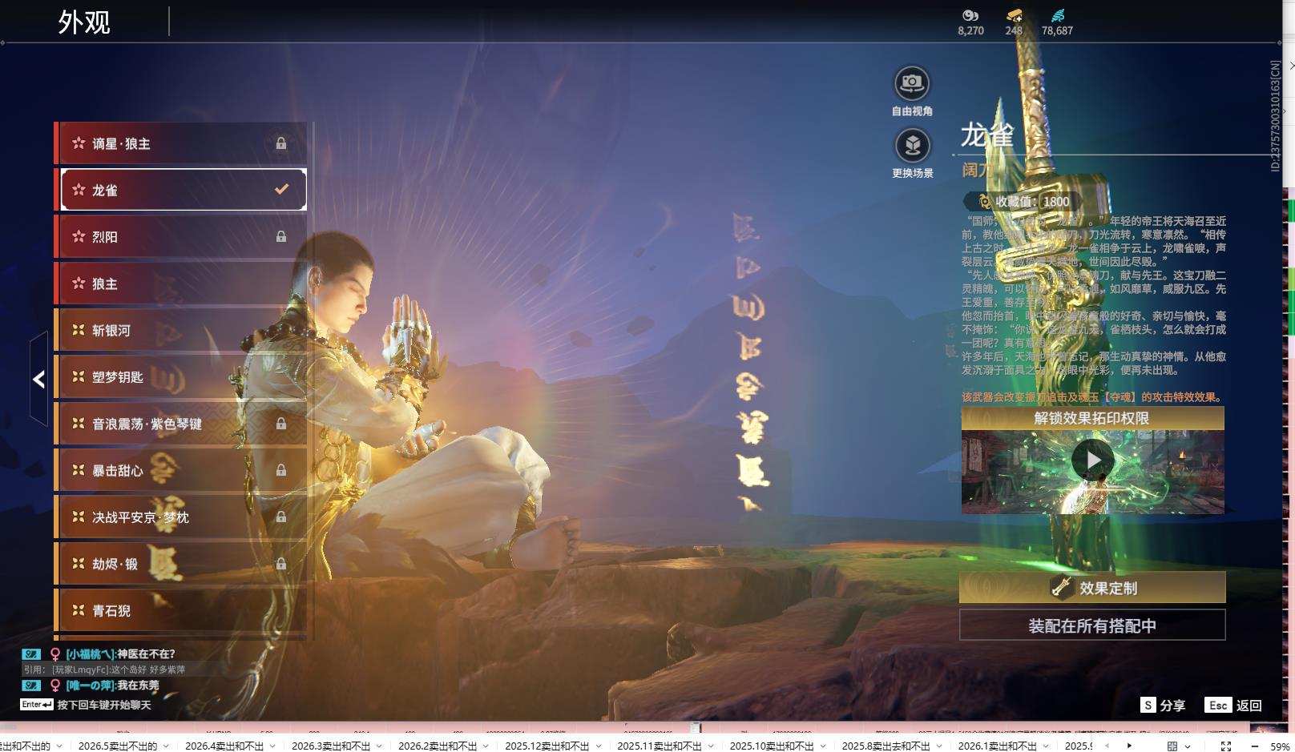Viewport: 1295px width, 752px height.
Task: Select the 青石貌 skin entry
Action: point(181,610)
